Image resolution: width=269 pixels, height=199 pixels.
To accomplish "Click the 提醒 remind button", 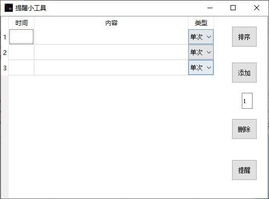I will [x=244, y=170].
